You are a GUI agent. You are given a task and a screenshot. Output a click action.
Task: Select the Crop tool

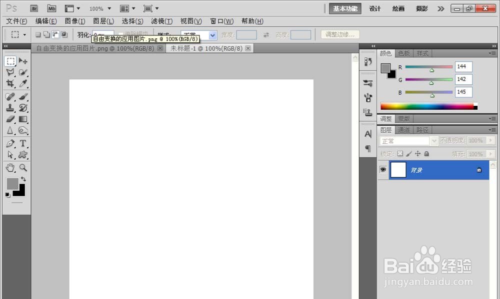click(x=10, y=83)
